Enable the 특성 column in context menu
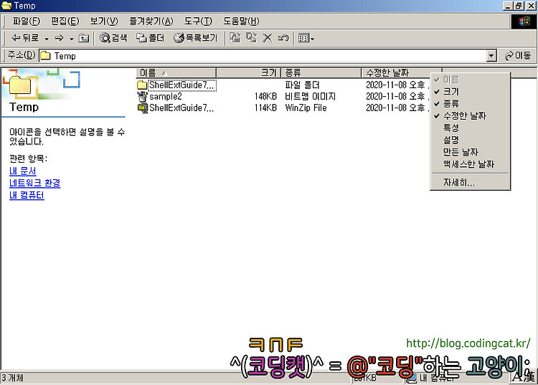The image size is (538, 385). pos(470,128)
